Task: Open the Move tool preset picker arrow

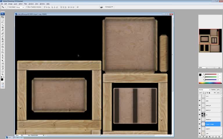Action: point(5,7)
